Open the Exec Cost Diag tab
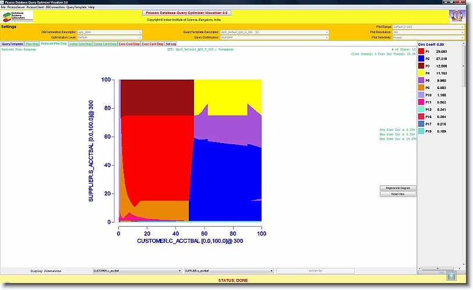Screen dimensions: 473x290 tap(129, 44)
